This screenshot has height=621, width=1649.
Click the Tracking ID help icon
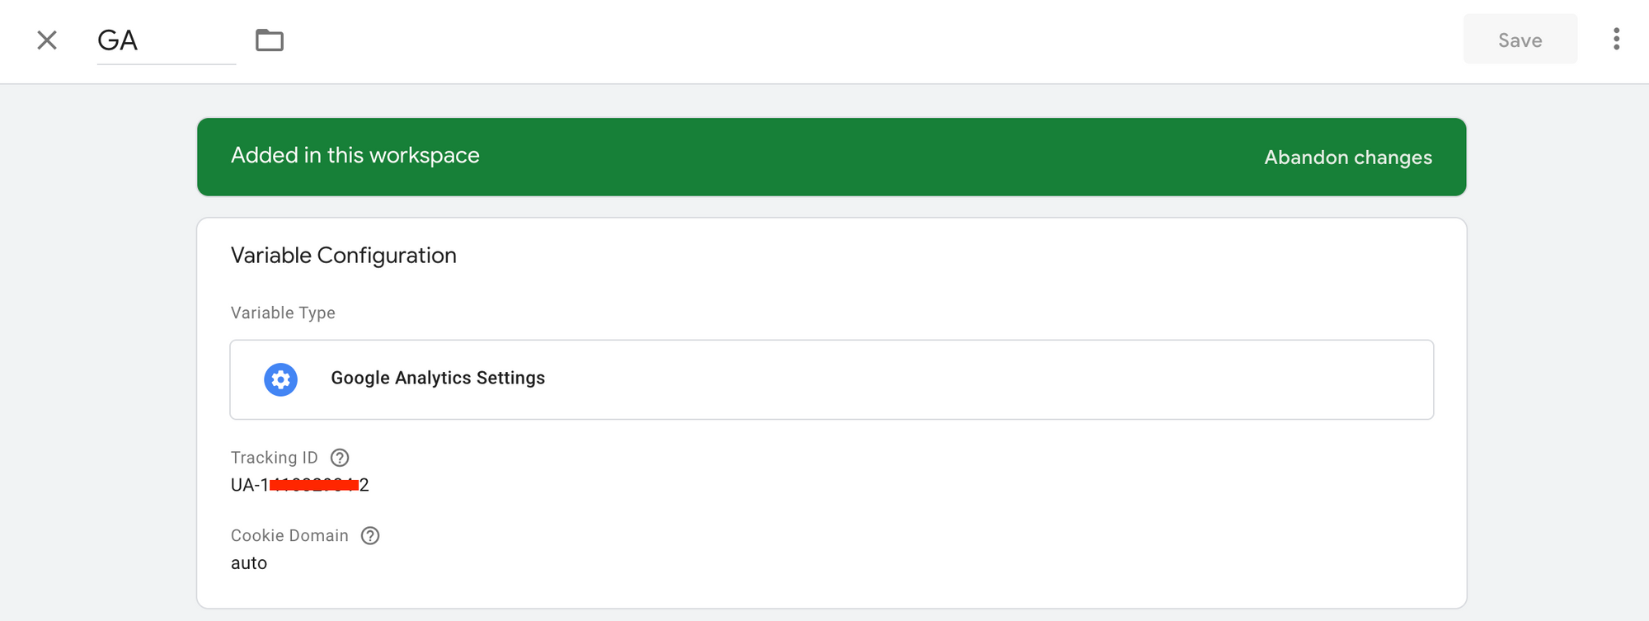point(340,458)
